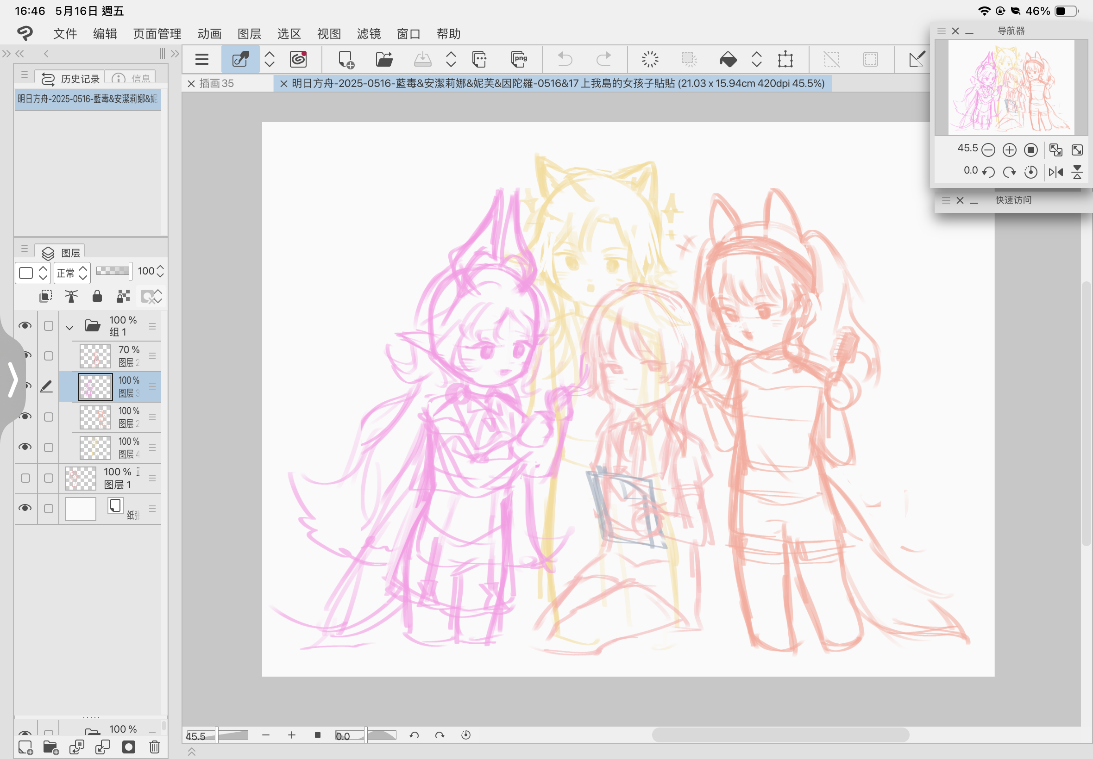Collapse the 组 1 folder chevron

pos(69,327)
